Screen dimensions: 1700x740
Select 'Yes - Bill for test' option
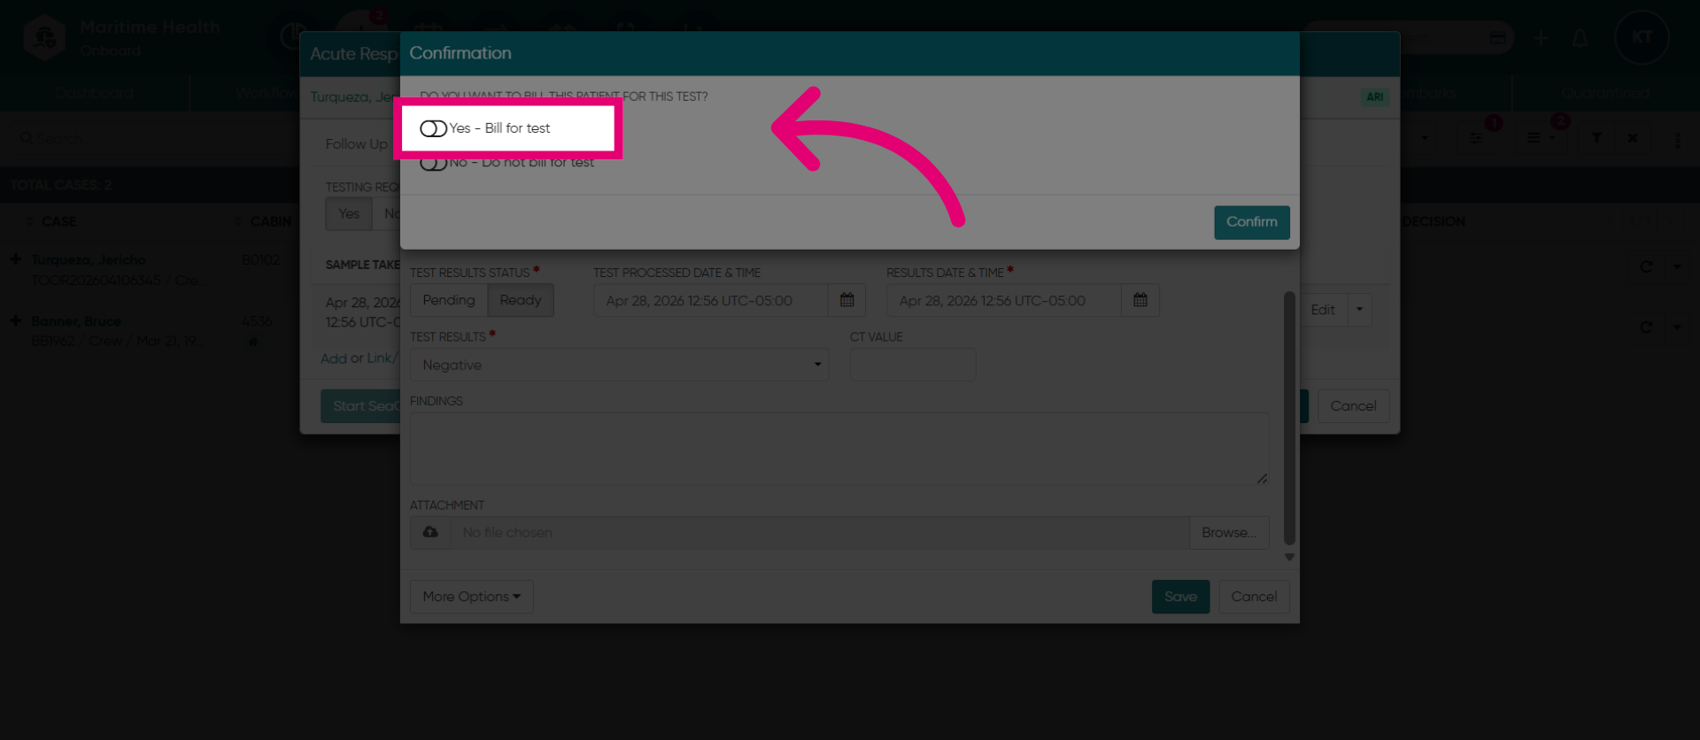(x=485, y=128)
